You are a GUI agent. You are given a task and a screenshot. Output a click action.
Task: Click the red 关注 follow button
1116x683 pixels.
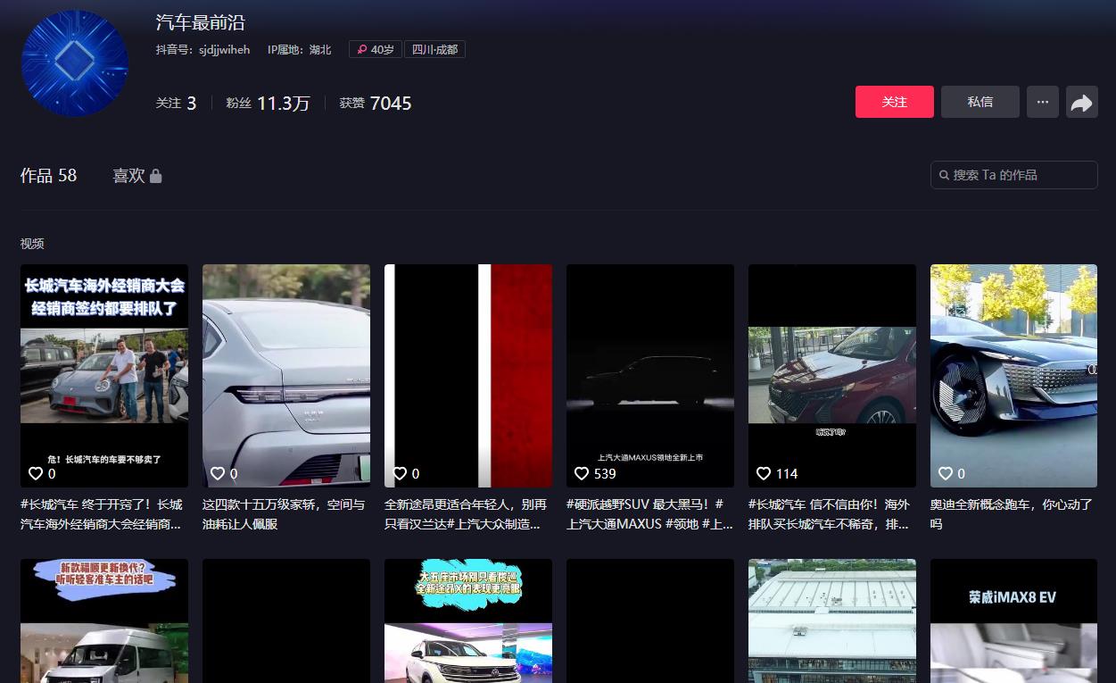click(x=894, y=102)
